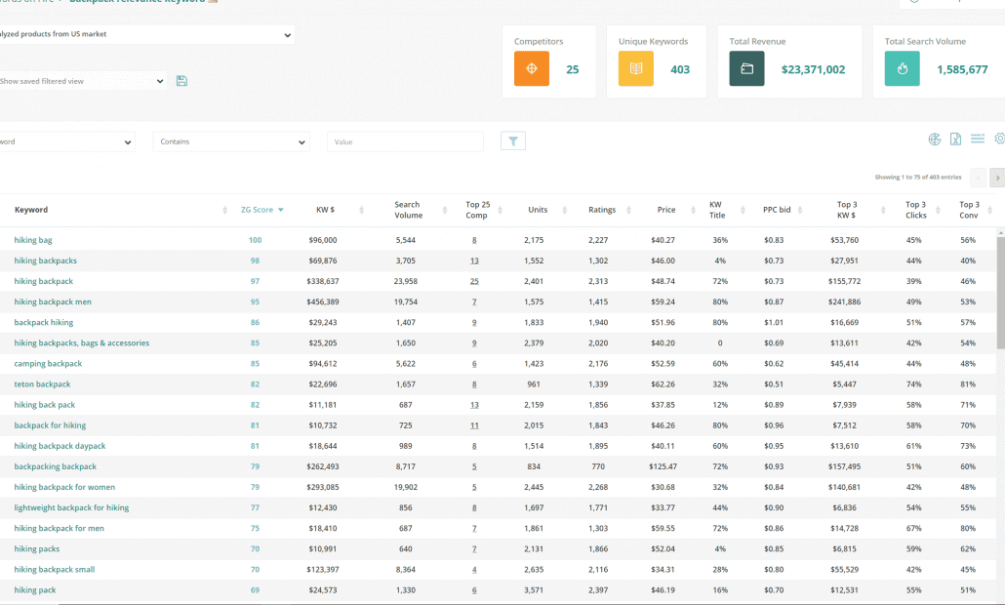Sort by KW $ using its sort arrows
The height and width of the screenshot is (605, 1005).
point(361,210)
